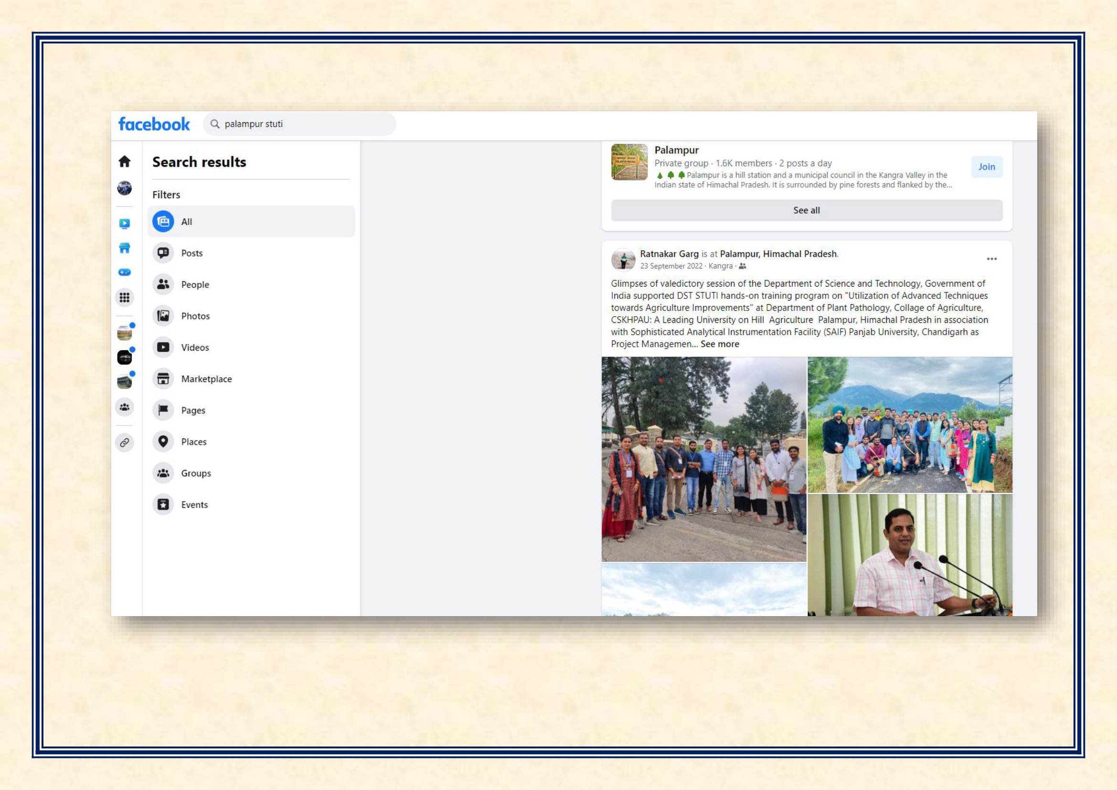The height and width of the screenshot is (790, 1117).
Task: Open the field-photo shortcut above the black one
Action: click(125, 333)
